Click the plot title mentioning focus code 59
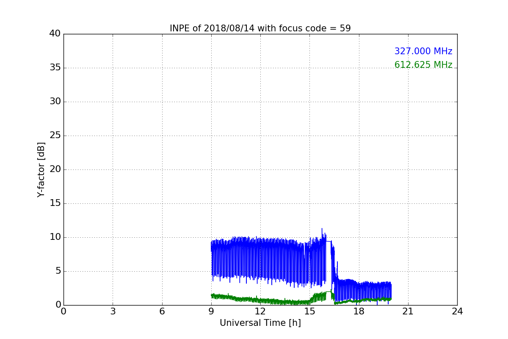 pos(260,28)
